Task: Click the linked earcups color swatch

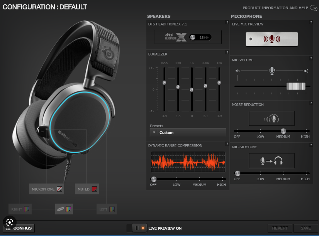Action: [68, 209]
